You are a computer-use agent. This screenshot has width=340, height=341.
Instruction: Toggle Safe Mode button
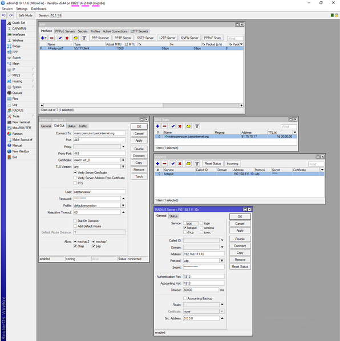click(x=26, y=15)
